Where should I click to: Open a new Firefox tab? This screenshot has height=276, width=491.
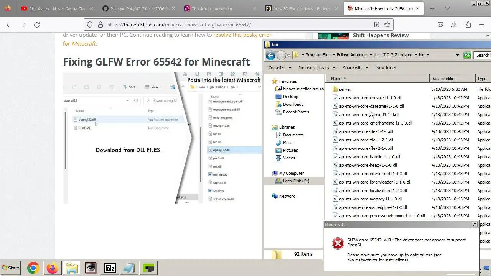[432, 8]
